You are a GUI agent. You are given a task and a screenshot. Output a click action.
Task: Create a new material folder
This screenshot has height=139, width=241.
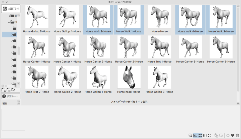[x=4, y=90]
